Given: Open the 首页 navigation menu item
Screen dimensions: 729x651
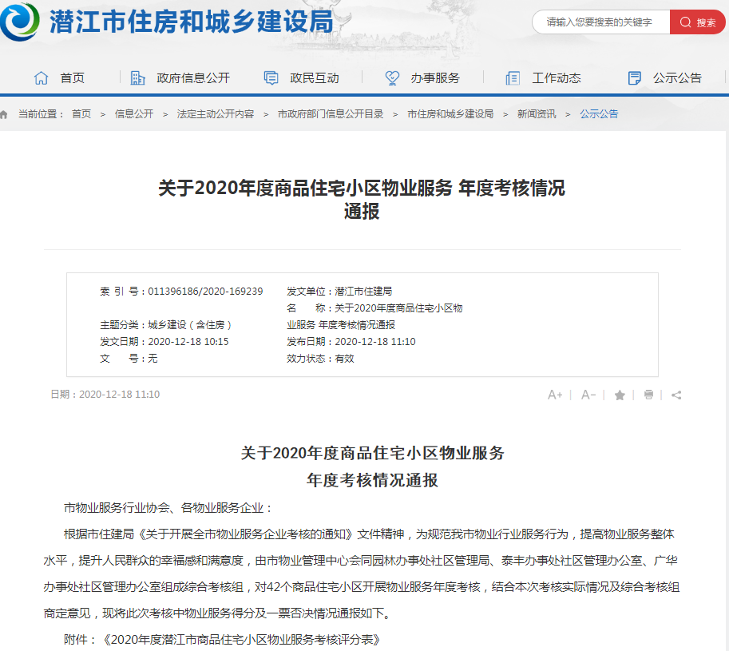Looking at the screenshot, I should click(70, 77).
